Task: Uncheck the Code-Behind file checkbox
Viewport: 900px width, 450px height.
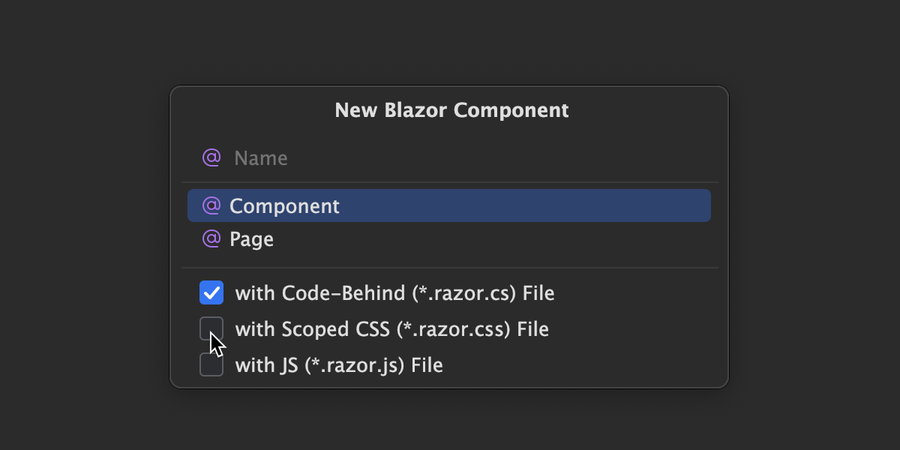Action: pyautogui.click(x=211, y=292)
